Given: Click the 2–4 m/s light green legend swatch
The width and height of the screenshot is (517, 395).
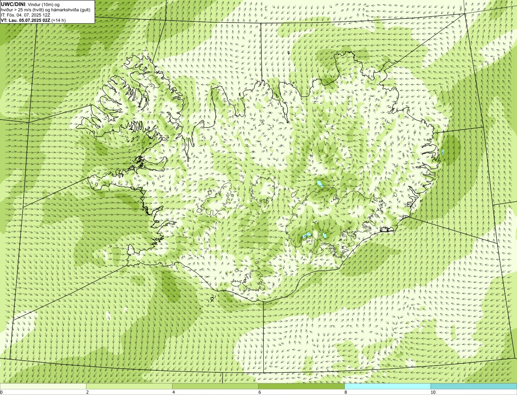Looking at the screenshot, I should [x=129, y=386].
